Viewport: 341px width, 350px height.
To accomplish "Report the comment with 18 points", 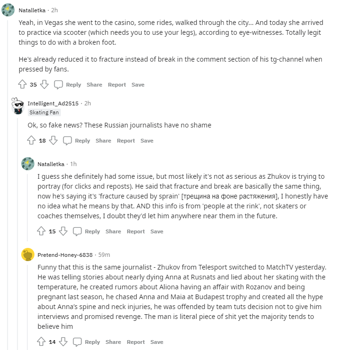I will pyautogui.click(x=126, y=141).
